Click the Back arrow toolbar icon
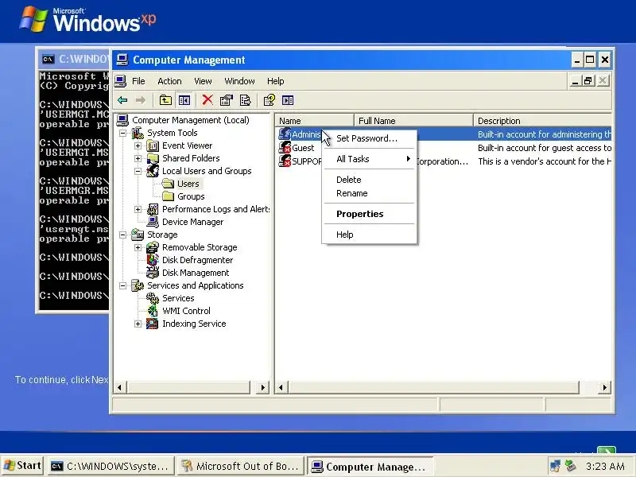This screenshot has width=636, height=477. [122, 100]
